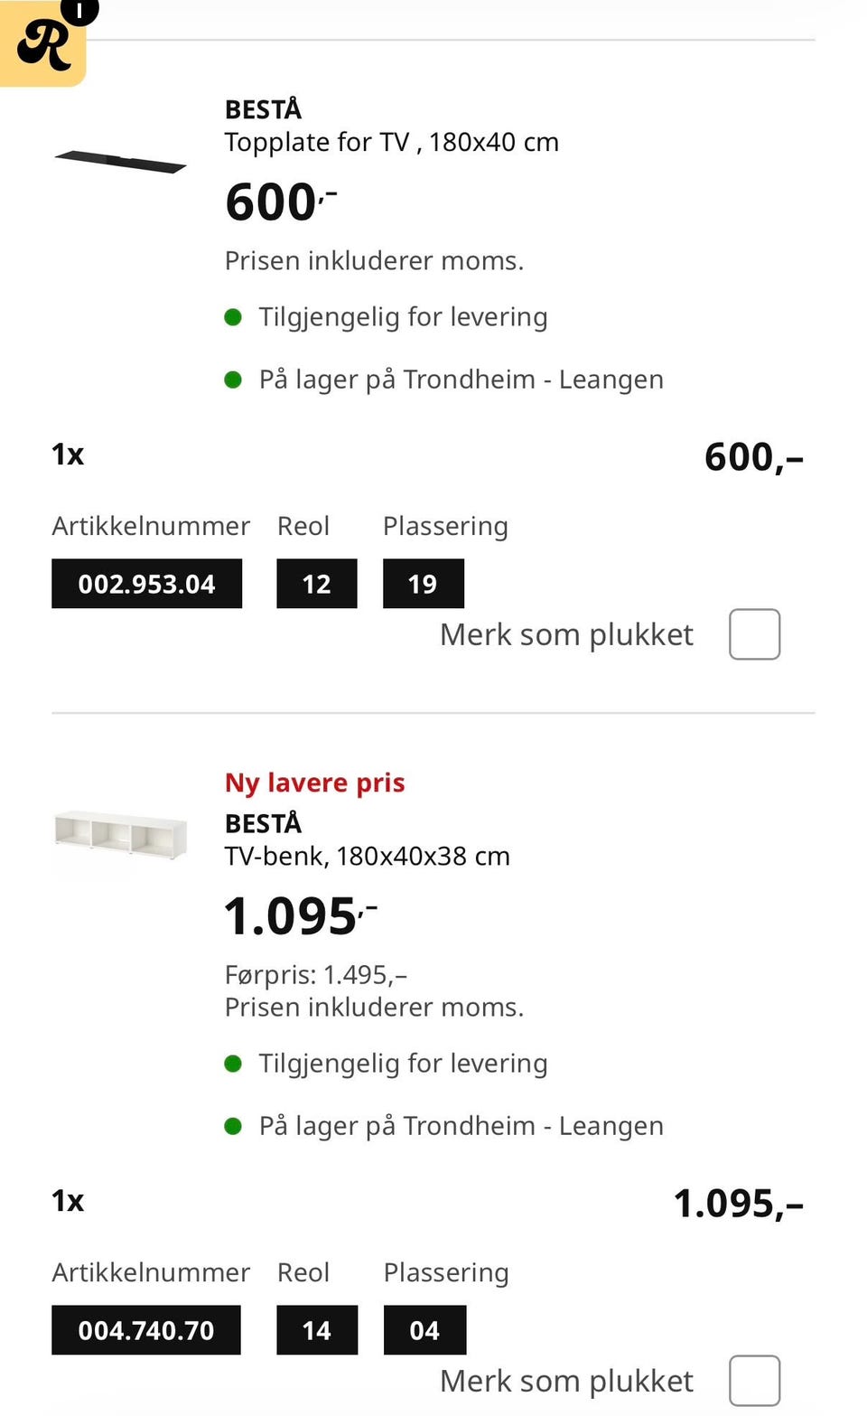The height and width of the screenshot is (1416, 867).
Task: Open the black Topplate for TV product image
Action: point(120,163)
